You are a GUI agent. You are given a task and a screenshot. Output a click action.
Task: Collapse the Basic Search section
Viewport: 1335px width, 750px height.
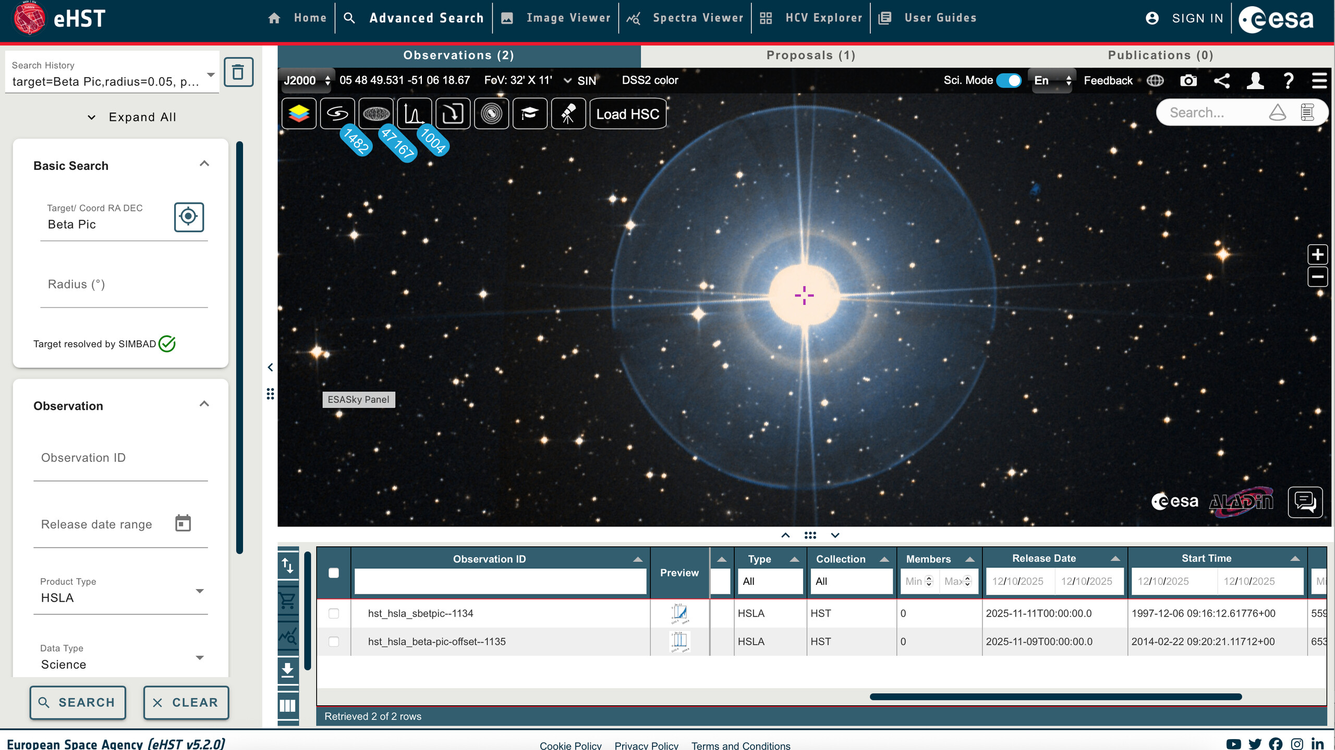(x=204, y=164)
